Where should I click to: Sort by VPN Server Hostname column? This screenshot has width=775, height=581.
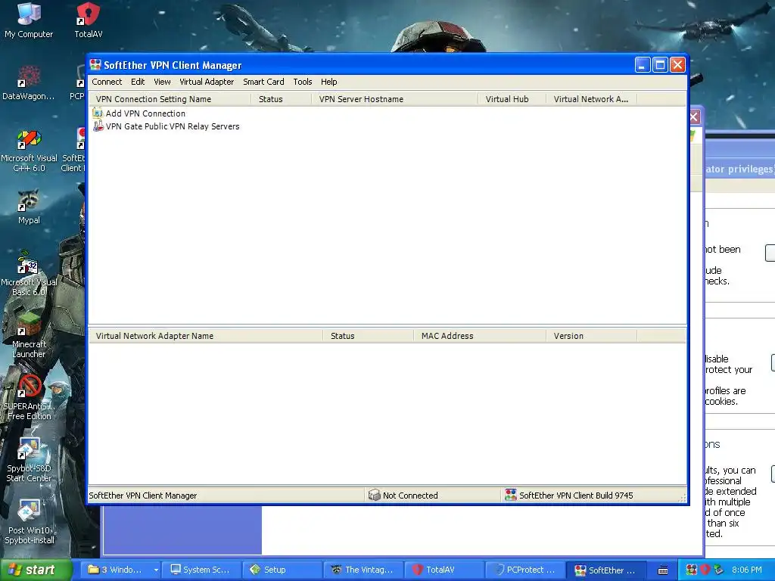click(394, 99)
